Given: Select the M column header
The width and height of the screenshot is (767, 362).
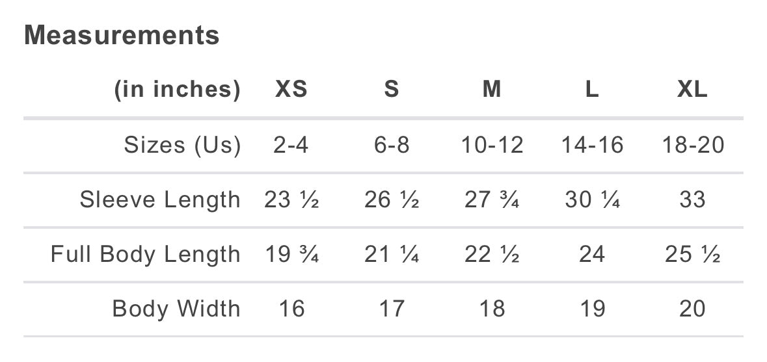Looking at the screenshot, I should pyautogui.click(x=492, y=90).
